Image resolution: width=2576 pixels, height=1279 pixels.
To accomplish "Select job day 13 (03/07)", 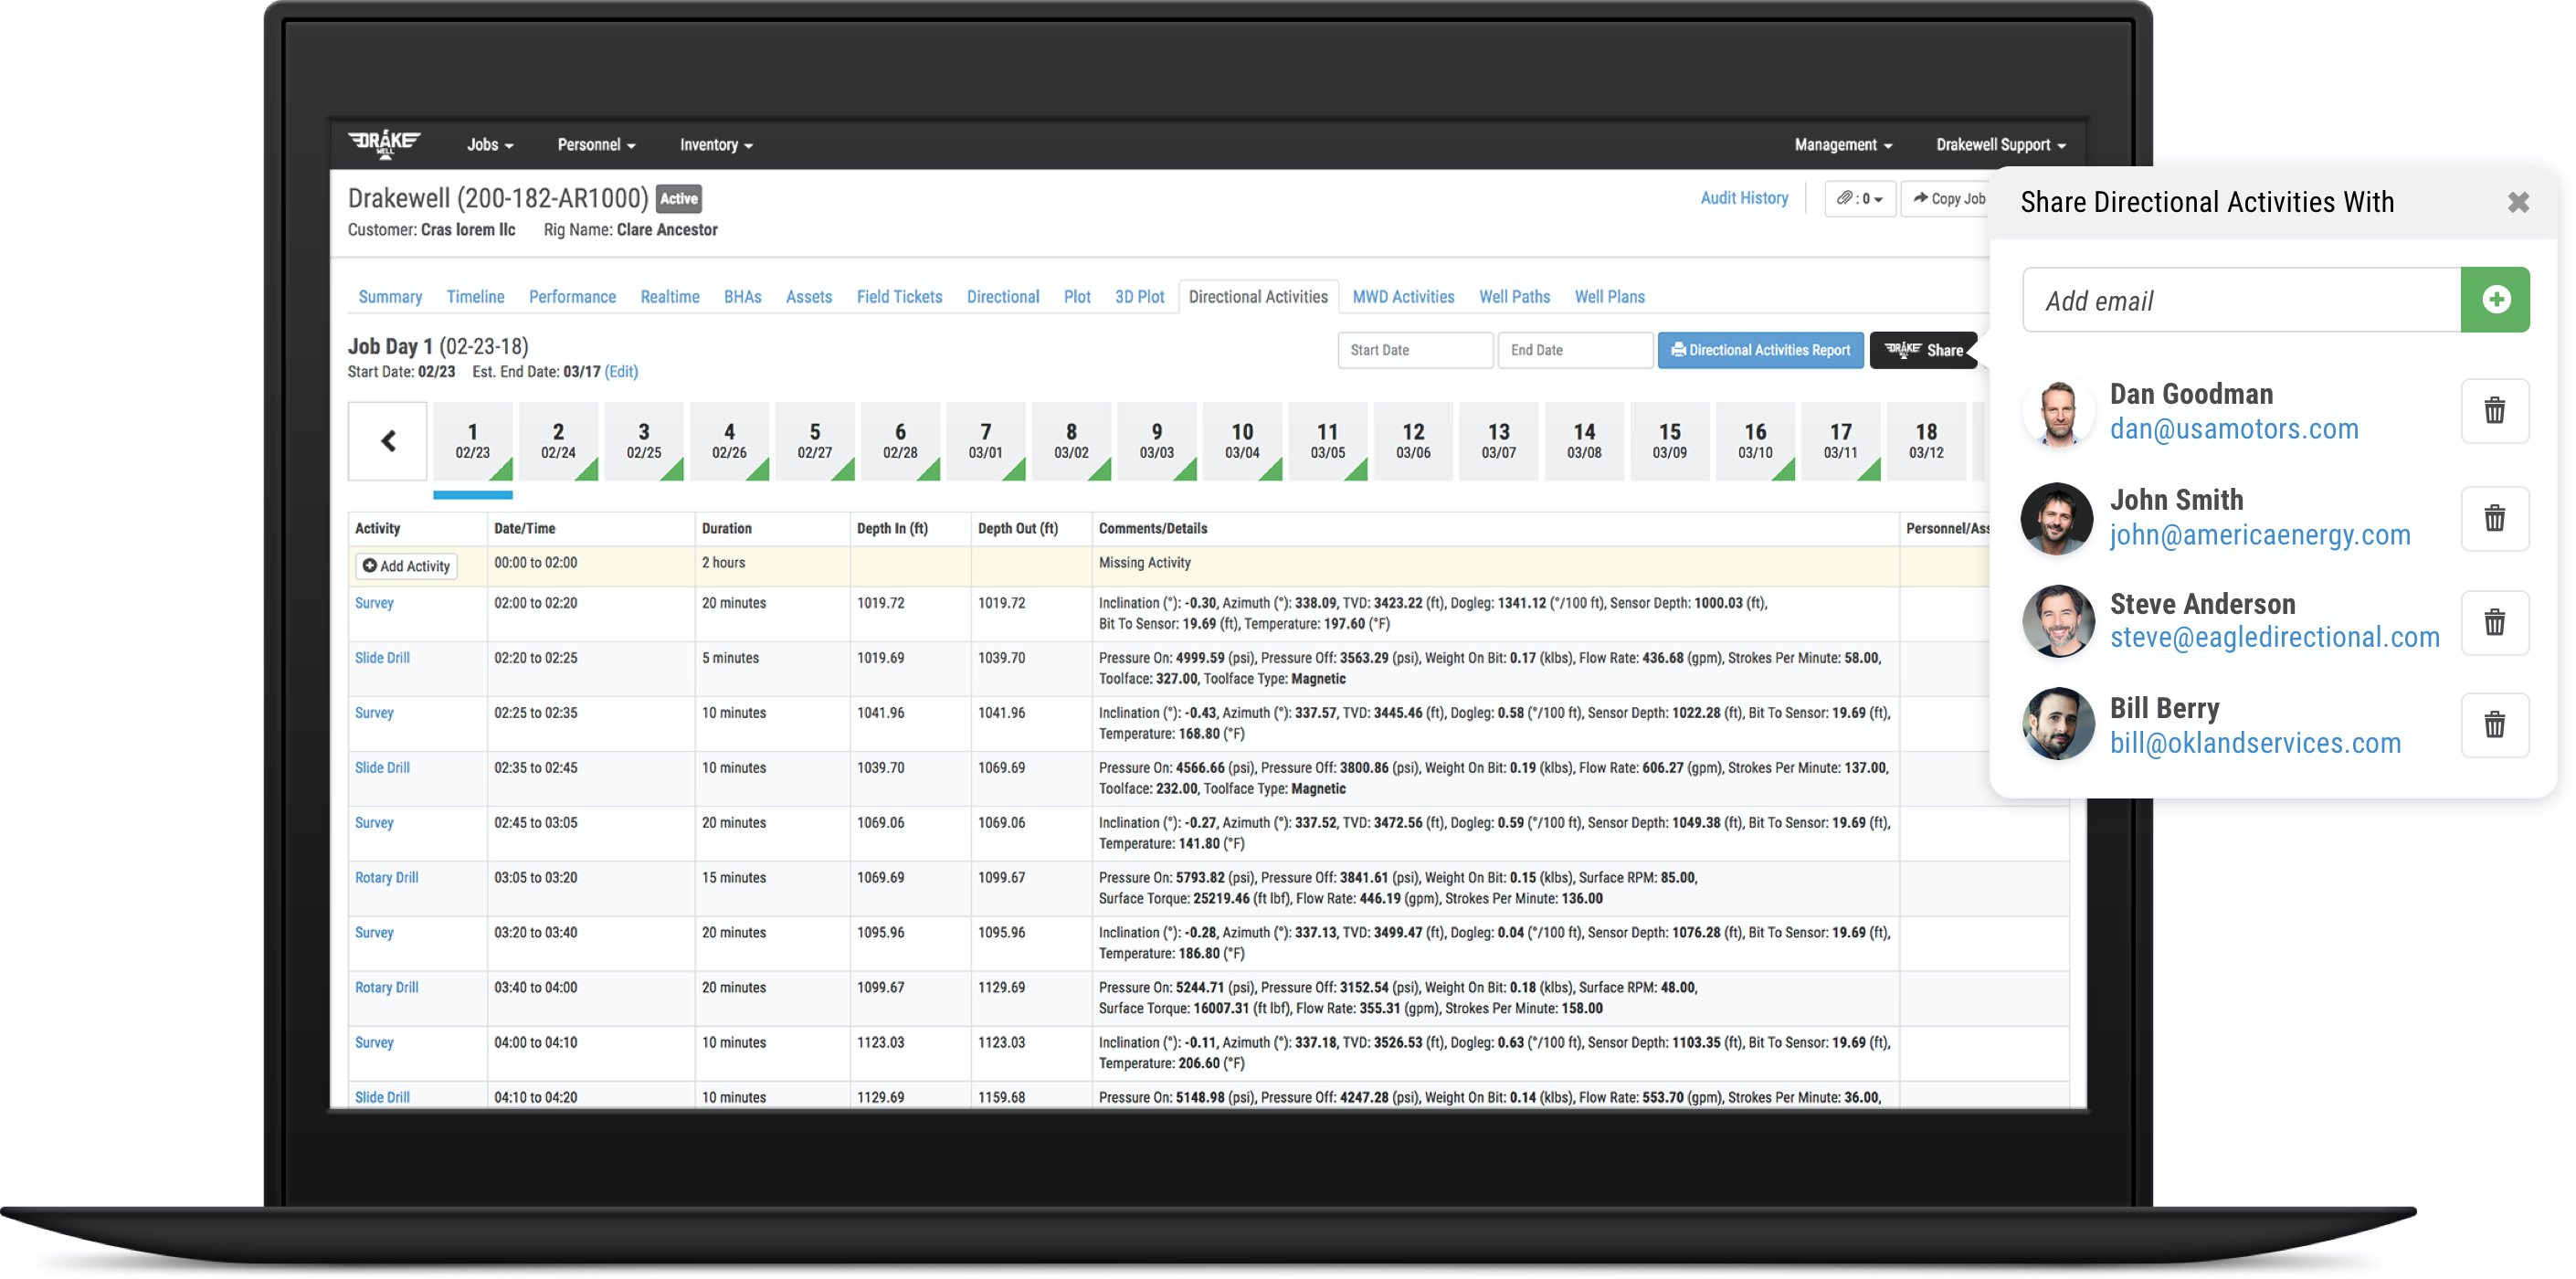I will click(x=1499, y=441).
